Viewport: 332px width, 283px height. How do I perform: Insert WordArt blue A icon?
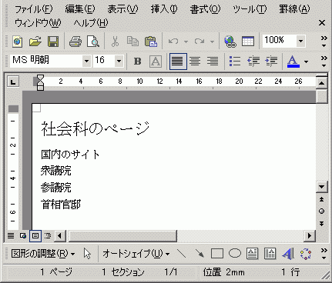point(287,254)
